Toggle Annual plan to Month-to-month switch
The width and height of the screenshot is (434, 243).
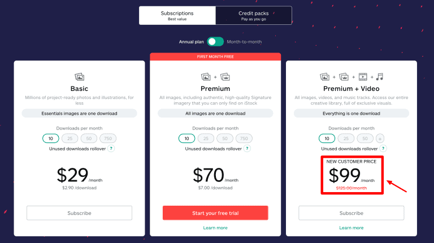coord(215,42)
